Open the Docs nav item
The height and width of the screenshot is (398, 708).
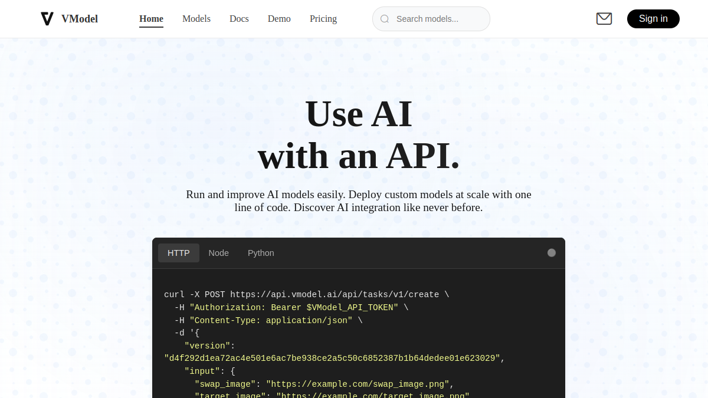point(239,19)
